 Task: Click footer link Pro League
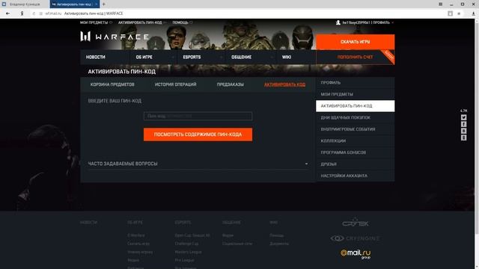point(185,260)
